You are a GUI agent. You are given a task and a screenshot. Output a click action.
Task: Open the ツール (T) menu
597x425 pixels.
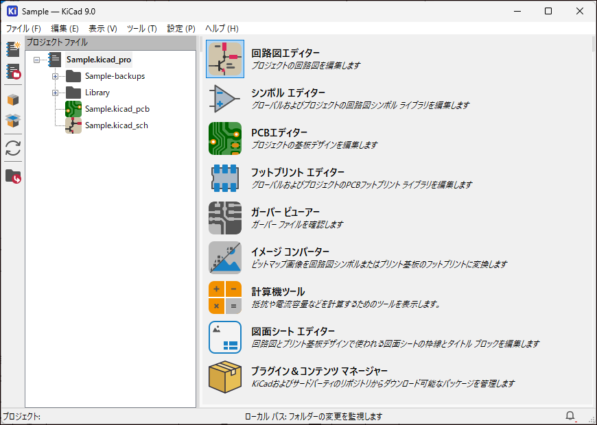[x=141, y=28]
